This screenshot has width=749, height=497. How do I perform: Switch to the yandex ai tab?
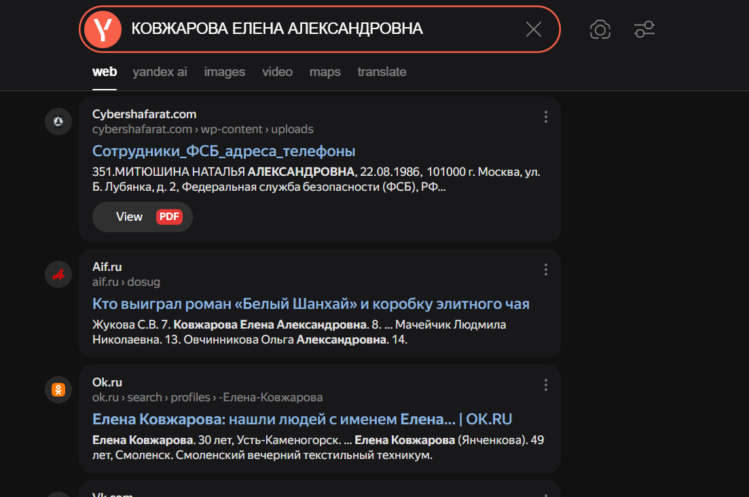160,72
